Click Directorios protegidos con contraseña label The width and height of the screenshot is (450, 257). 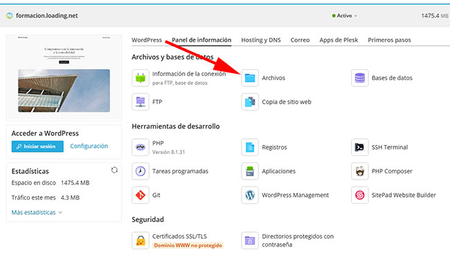(x=298, y=240)
